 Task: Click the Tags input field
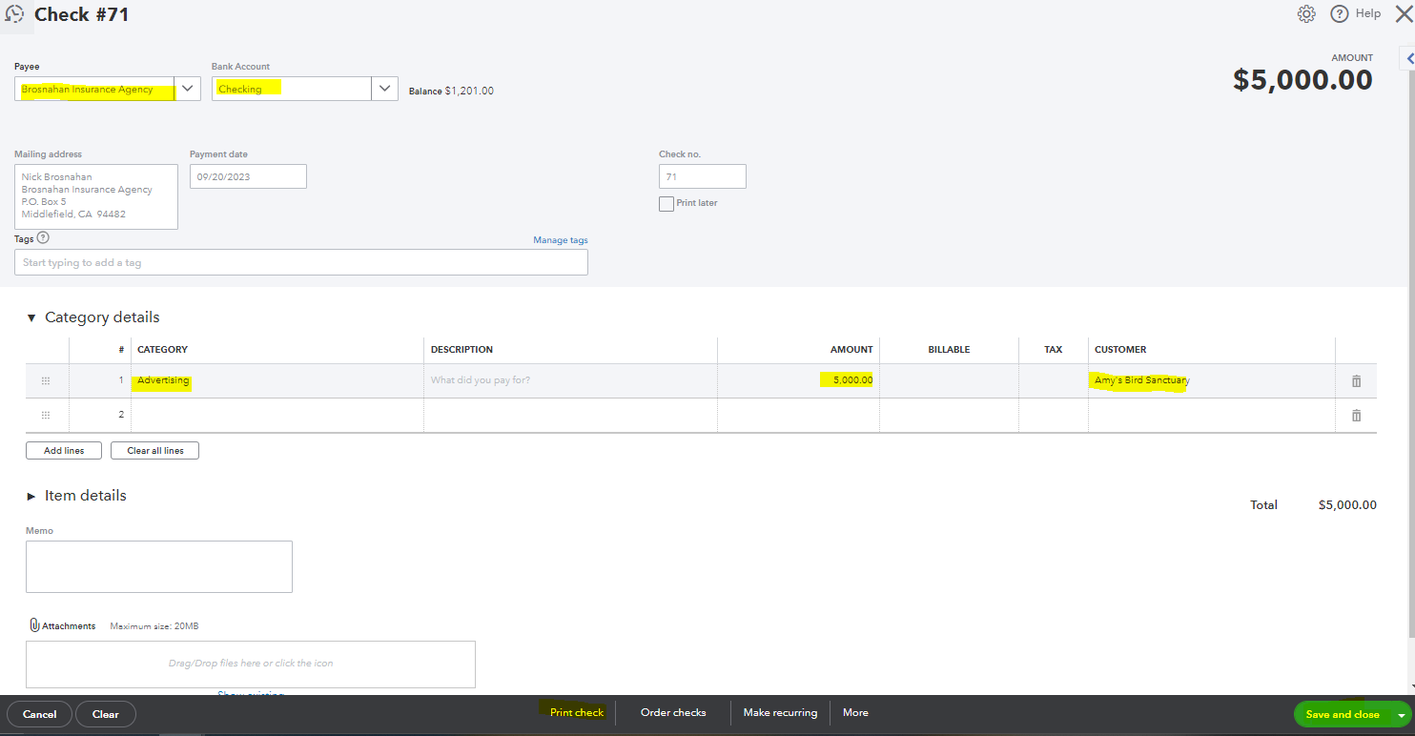[301, 262]
